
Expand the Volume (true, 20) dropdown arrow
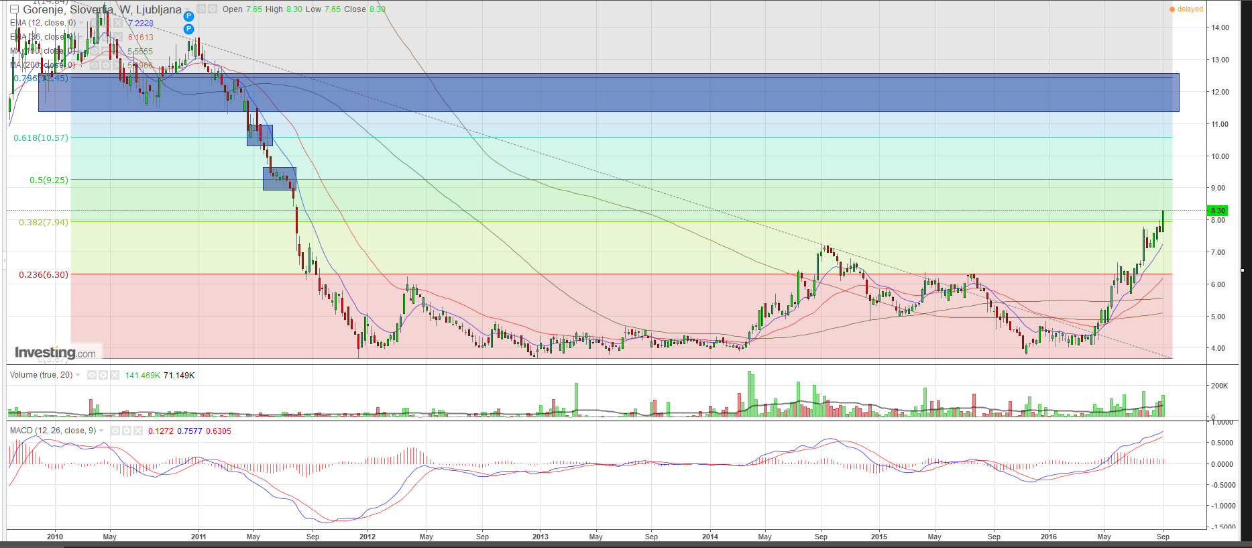(x=78, y=376)
